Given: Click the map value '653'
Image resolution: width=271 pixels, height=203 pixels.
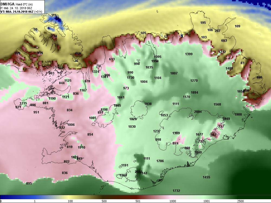Looking at the screenshot, I should tap(224, 40).
